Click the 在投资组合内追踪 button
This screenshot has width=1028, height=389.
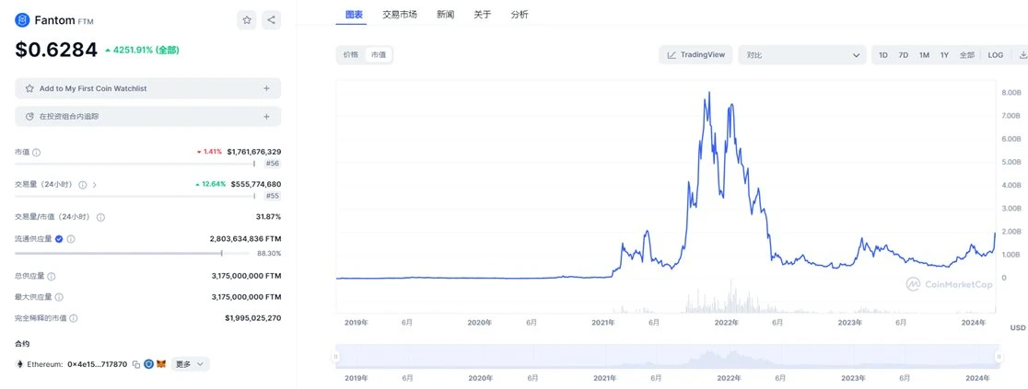(147, 117)
